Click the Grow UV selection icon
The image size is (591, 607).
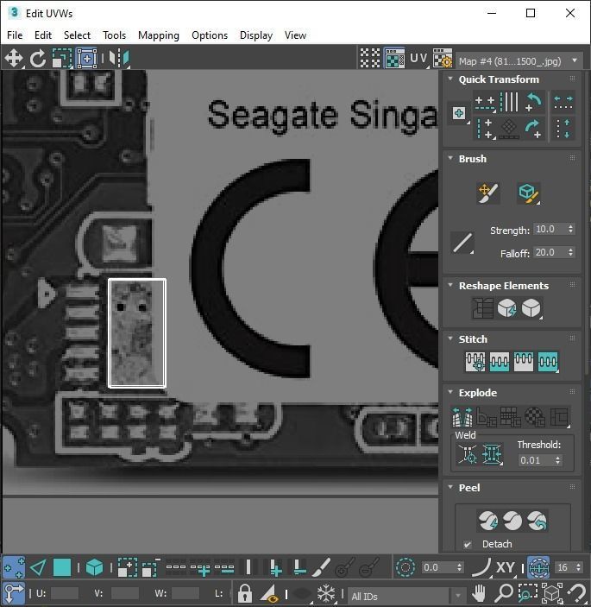tap(128, 567)
